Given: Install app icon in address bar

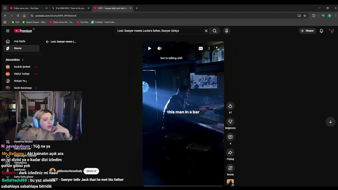Looking at the screenshot, I should 299,16.
